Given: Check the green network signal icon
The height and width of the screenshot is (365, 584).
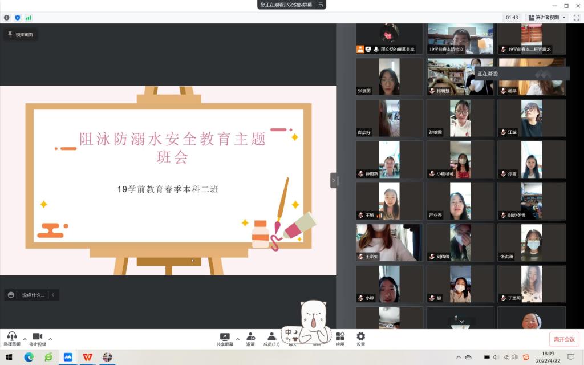Looking at the screenshot, I should [29, 18].
